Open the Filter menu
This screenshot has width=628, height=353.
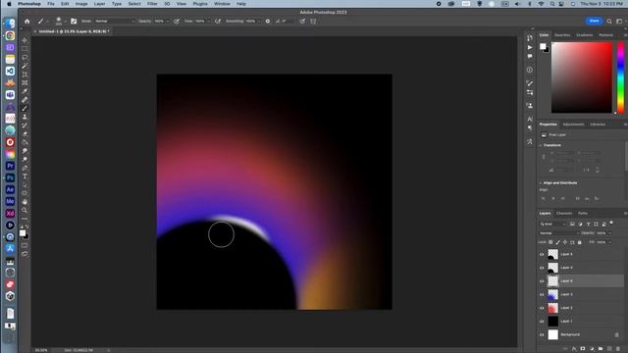pos(152,4)
